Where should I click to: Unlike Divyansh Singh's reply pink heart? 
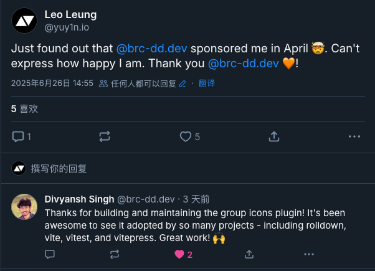pyautogui.click(x=179, y=254)
